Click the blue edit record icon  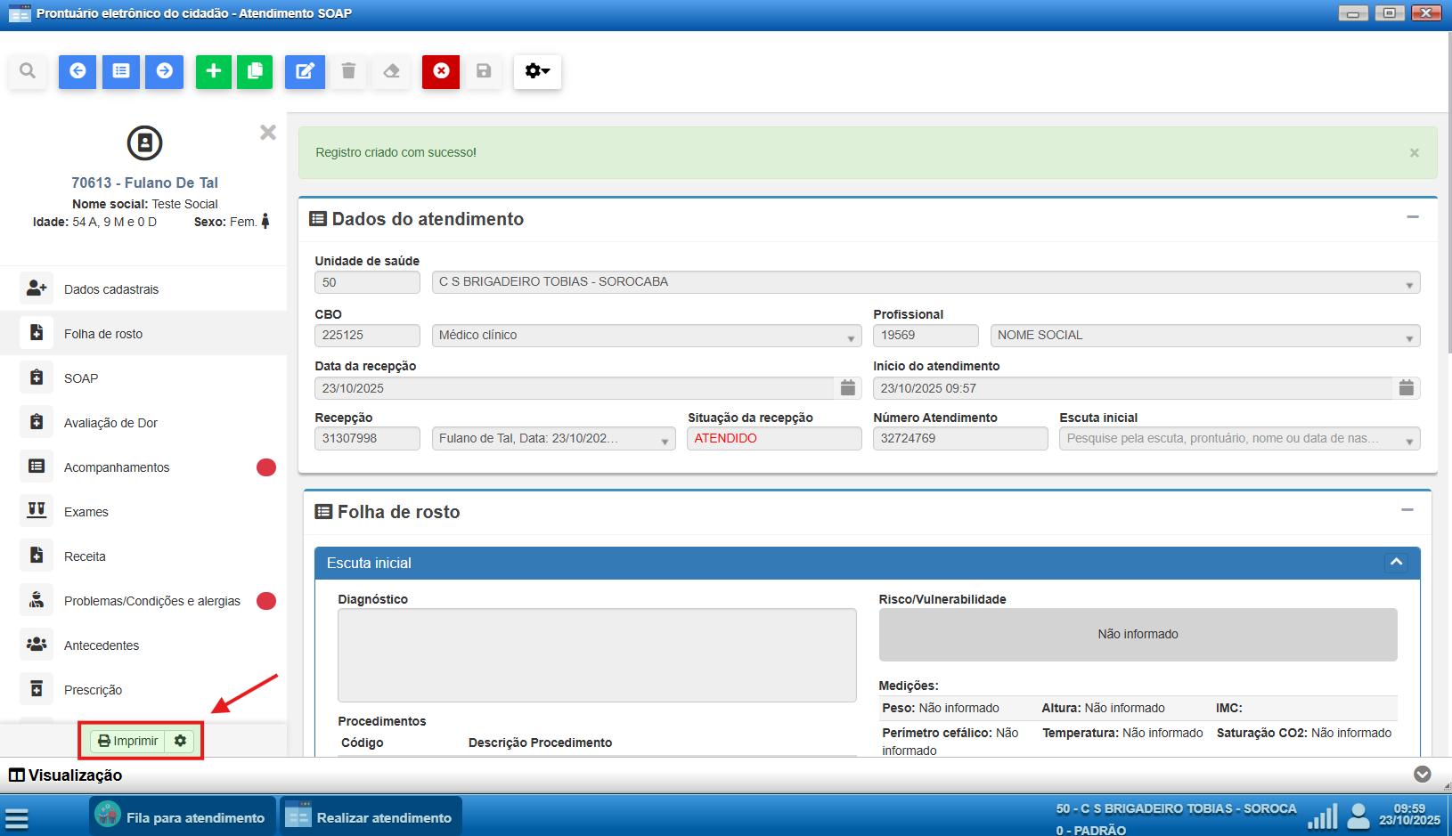[305, 71]
